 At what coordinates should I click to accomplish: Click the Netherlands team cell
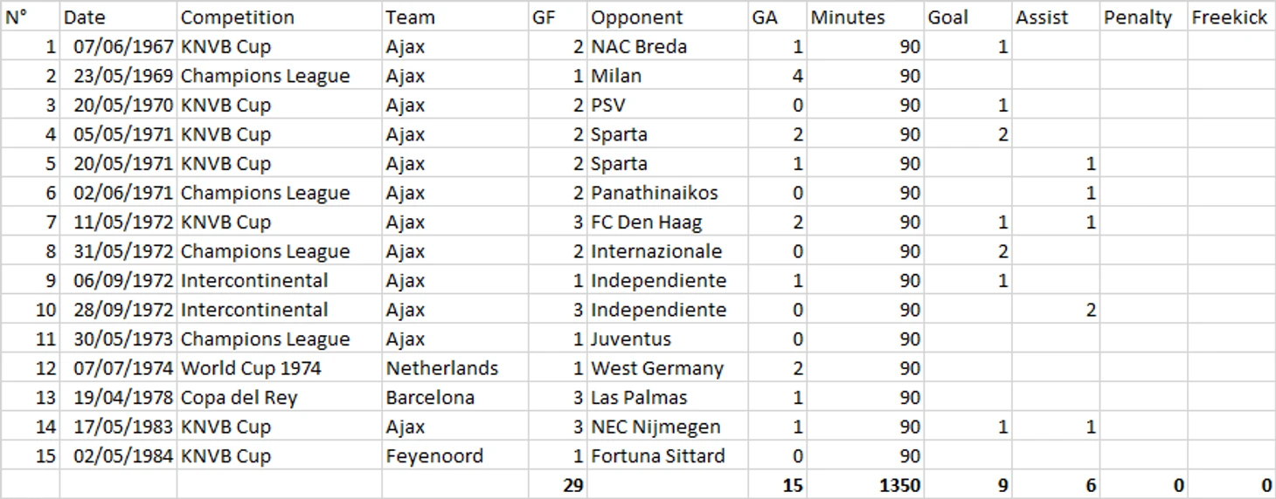tap(454, 368)
